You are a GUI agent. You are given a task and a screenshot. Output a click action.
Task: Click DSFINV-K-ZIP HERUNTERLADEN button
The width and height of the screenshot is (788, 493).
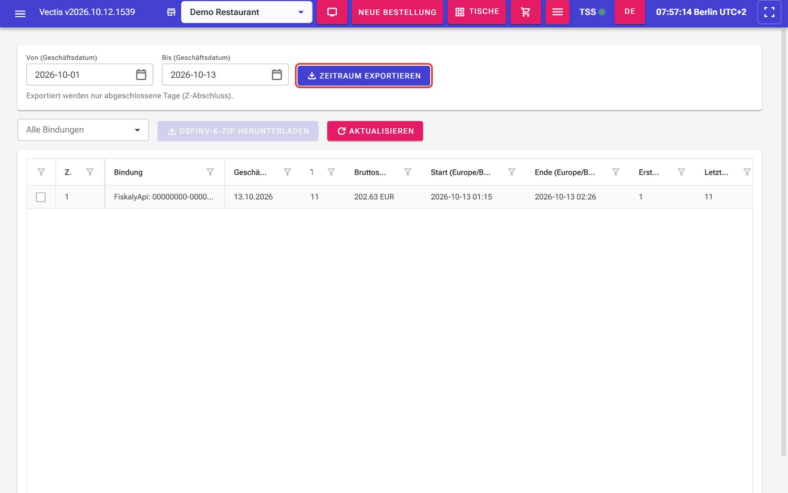pyautogui.click(x=238, y=131)
